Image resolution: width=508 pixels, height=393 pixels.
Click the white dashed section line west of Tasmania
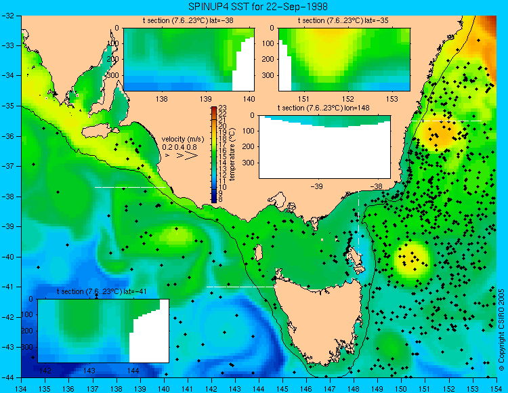click(242, 287)
